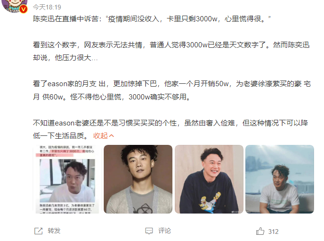Click the repost share arrow icon

pos(38,231)
